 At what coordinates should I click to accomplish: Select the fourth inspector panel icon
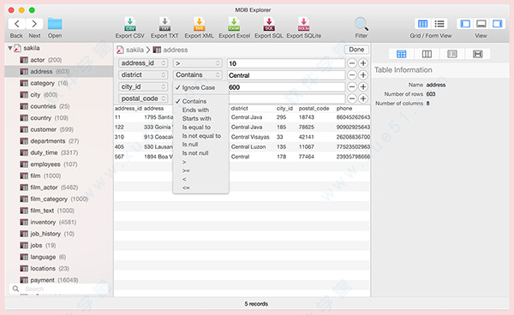(x=478, y=54)
